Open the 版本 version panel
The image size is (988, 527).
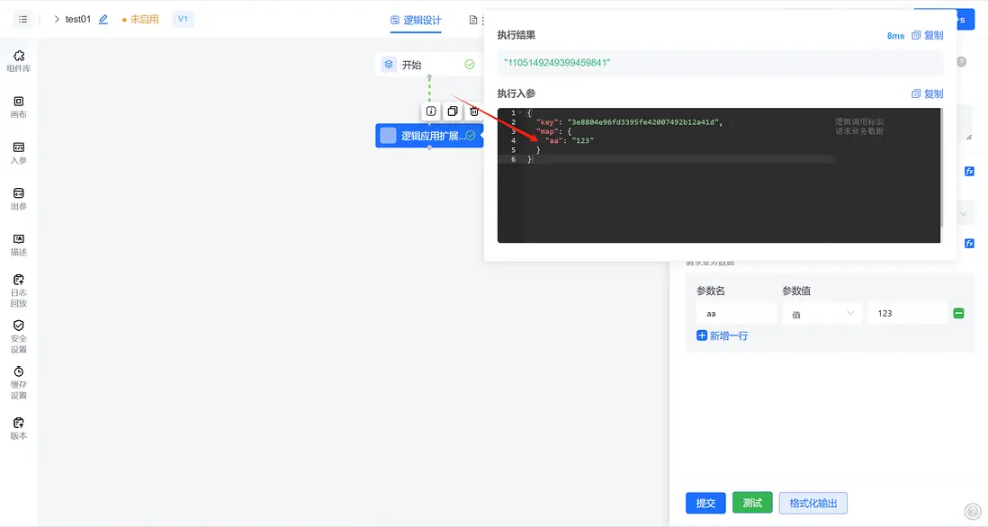(18, 428)
